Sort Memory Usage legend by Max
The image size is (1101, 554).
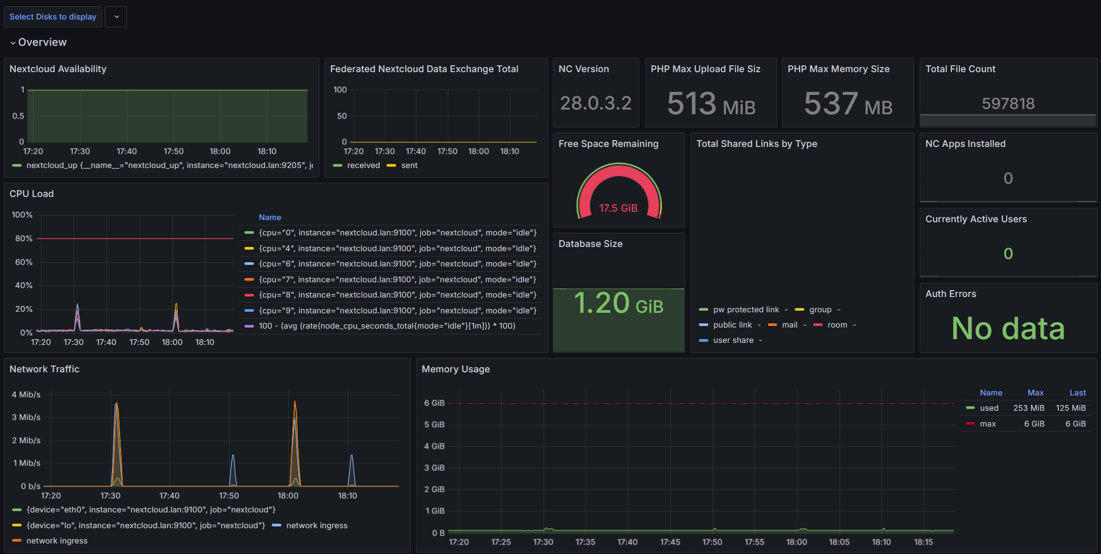1035,393
